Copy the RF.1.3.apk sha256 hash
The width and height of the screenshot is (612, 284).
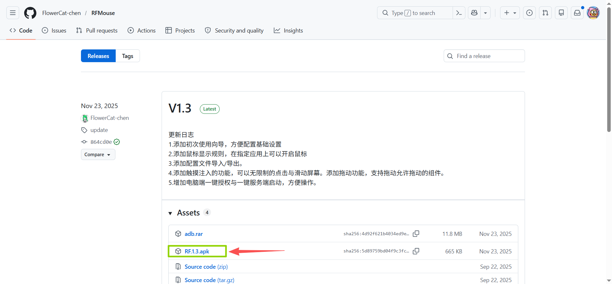[416, 251]
